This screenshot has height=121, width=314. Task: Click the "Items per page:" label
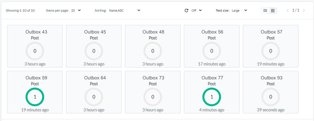point(58,10)
